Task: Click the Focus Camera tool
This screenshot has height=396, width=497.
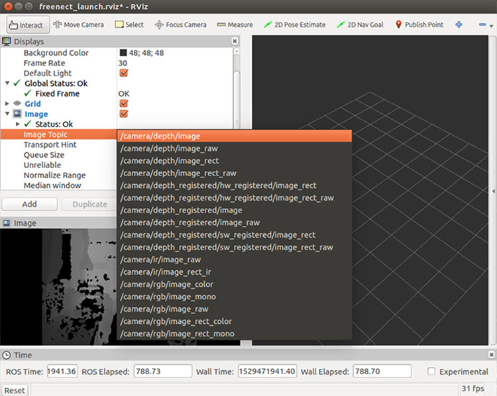Action: pyautogui.click(x=180, y=25)
